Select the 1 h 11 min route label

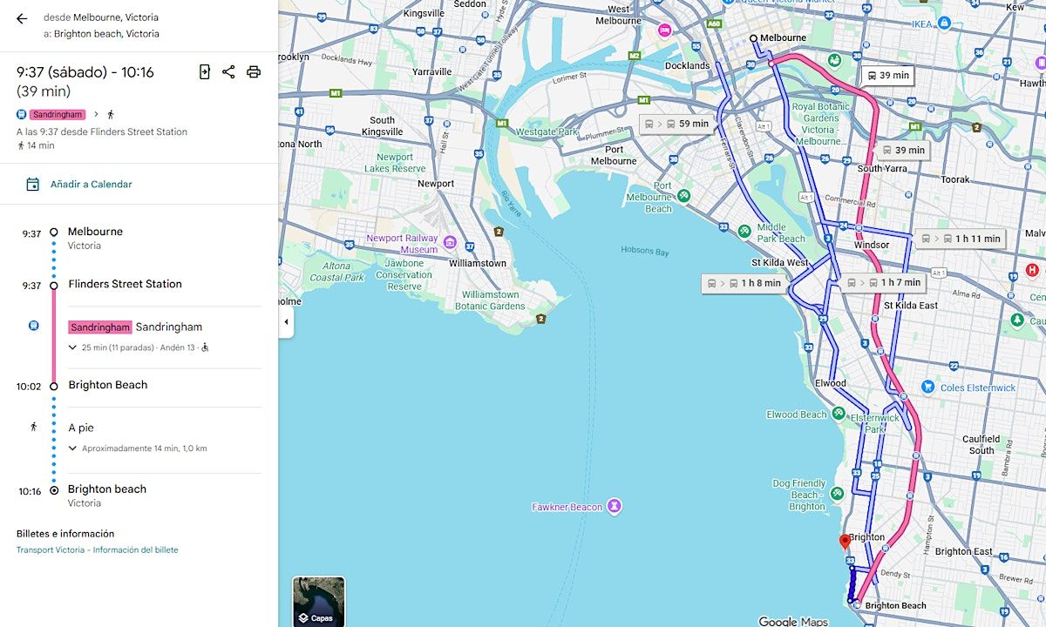pos(961,239)
